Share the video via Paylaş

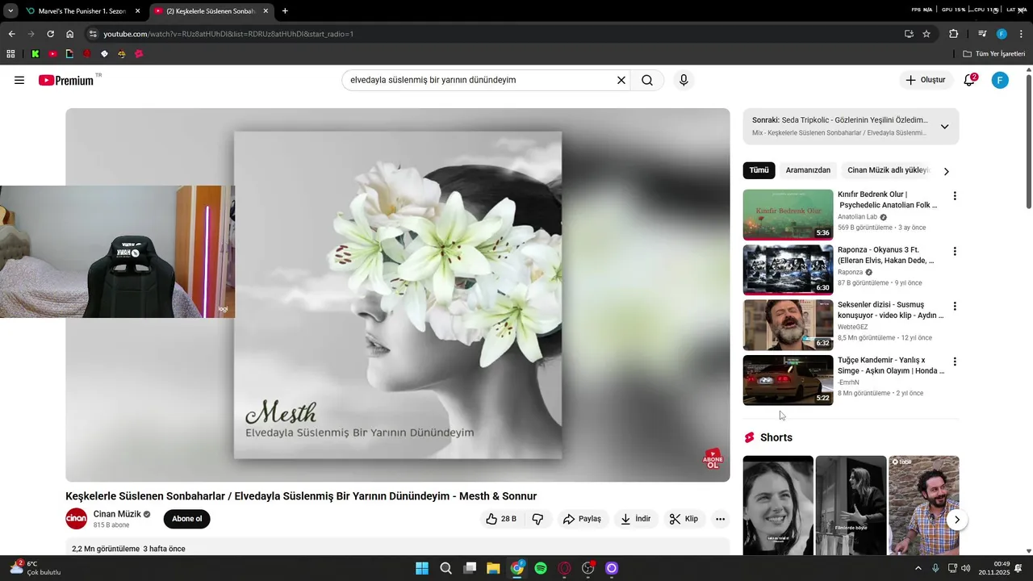pyautogui.click(x=582, y=519)
